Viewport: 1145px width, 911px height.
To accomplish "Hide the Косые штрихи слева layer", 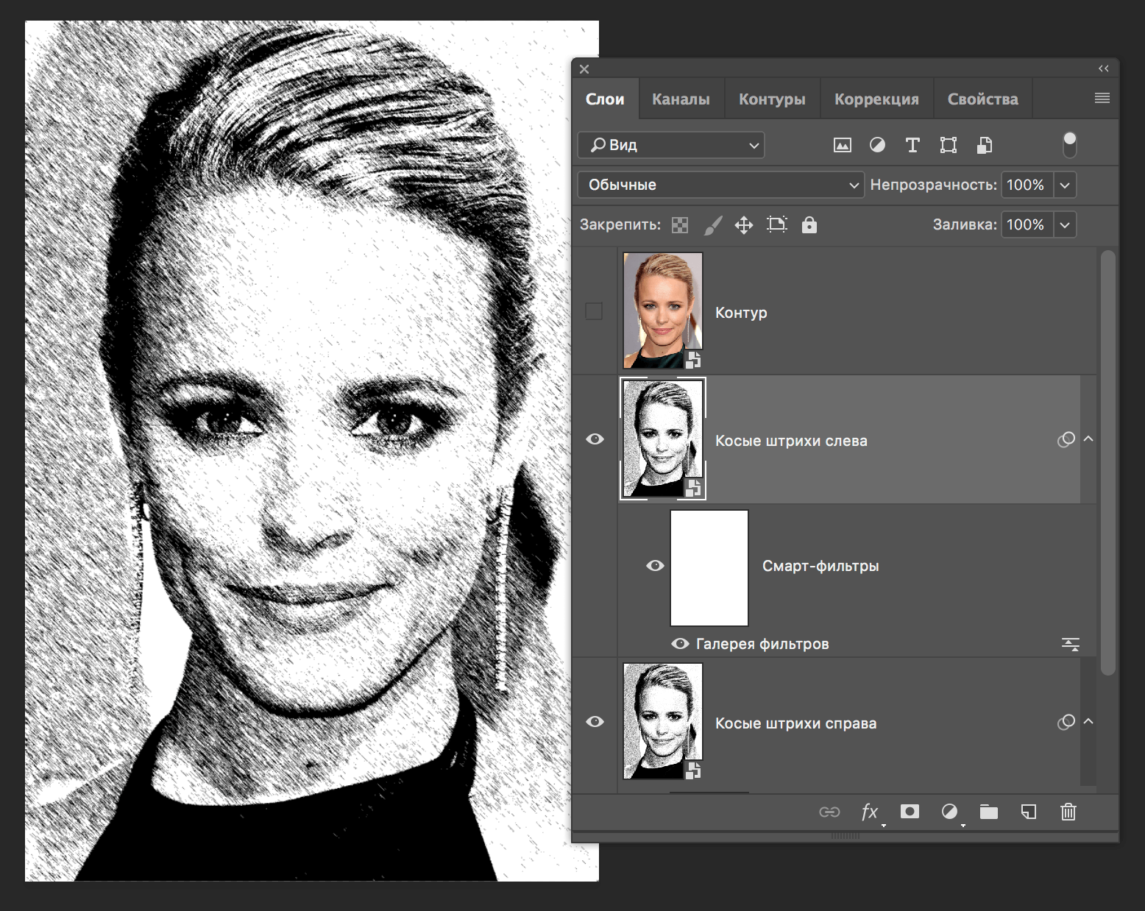I will 595,439.
